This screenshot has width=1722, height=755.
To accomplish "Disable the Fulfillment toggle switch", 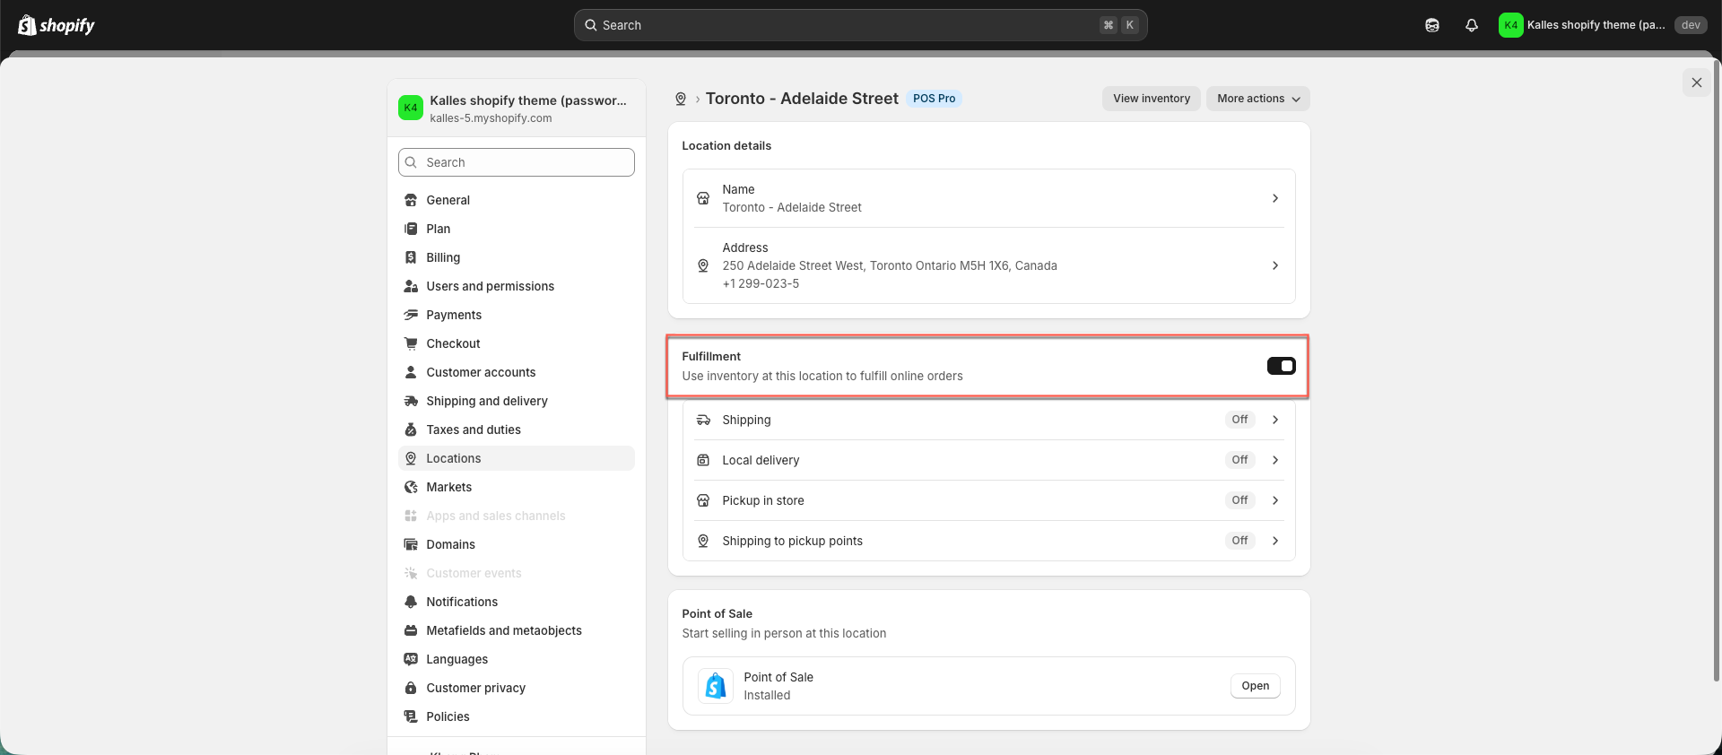I will click(1281, 366).
